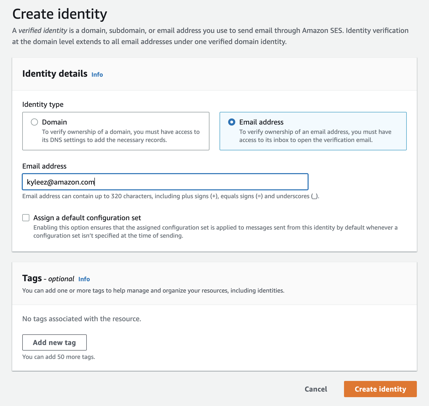429x406 pixels.
Task: Click the Email address input field
Action: pos(165,182)
